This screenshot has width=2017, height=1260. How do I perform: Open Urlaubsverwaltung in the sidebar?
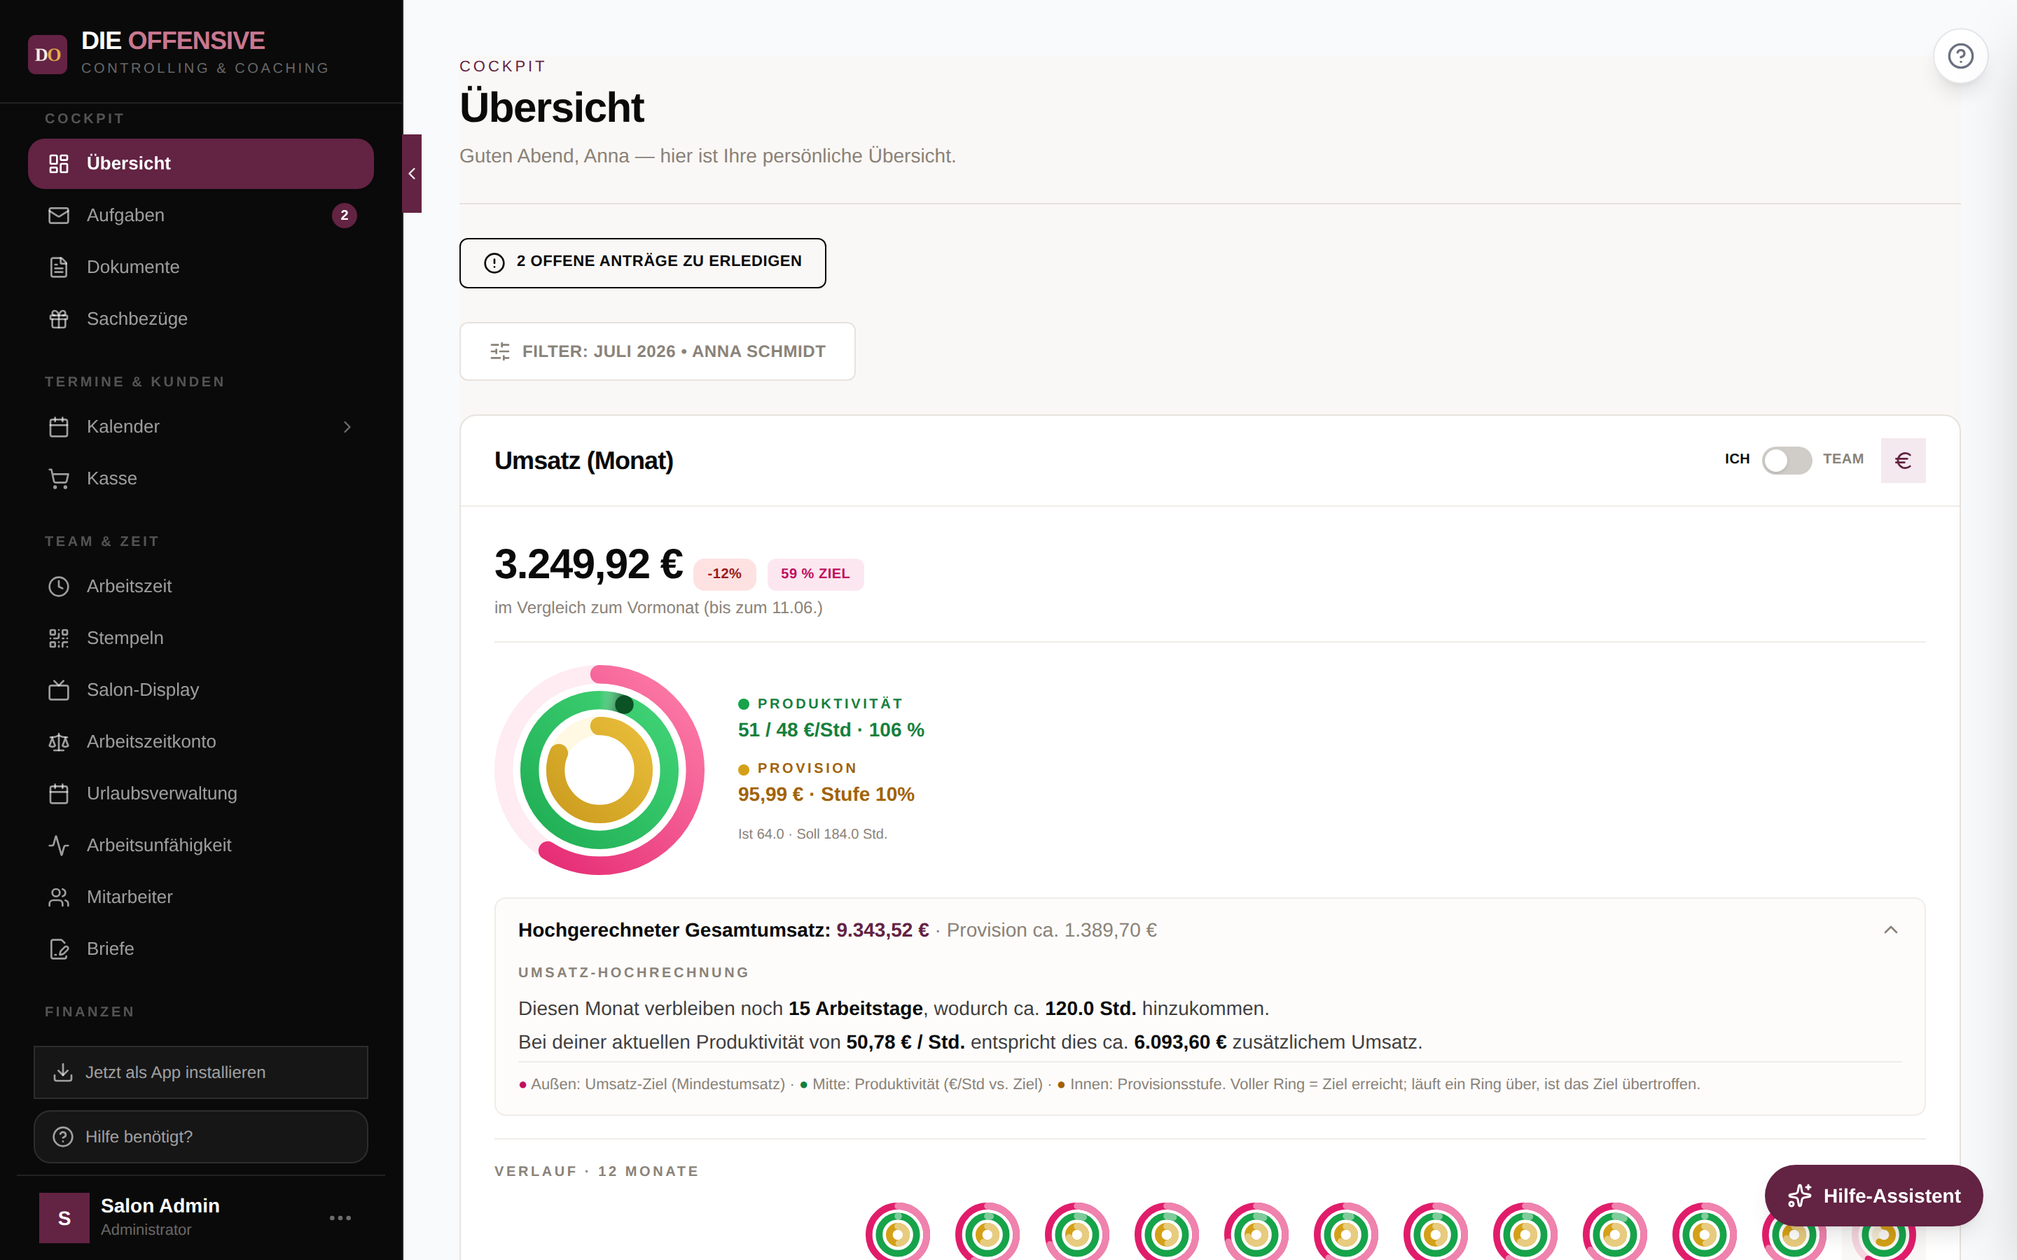click(201, 793)
